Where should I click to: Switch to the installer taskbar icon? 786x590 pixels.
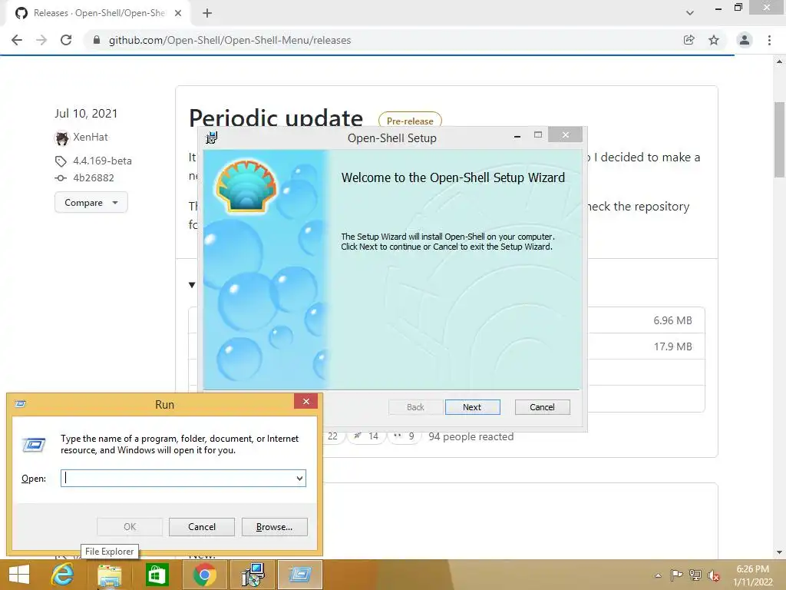coord(253,575)
